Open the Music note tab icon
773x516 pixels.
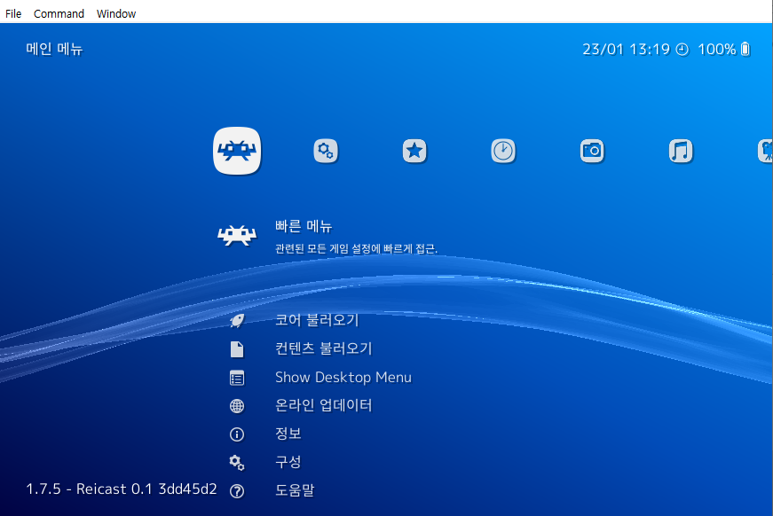(x=681, y=151)
